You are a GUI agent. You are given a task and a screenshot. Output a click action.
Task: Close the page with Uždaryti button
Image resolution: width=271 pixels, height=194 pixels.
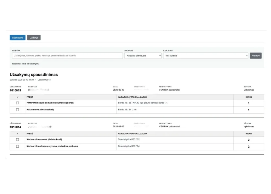click(34, 38)
